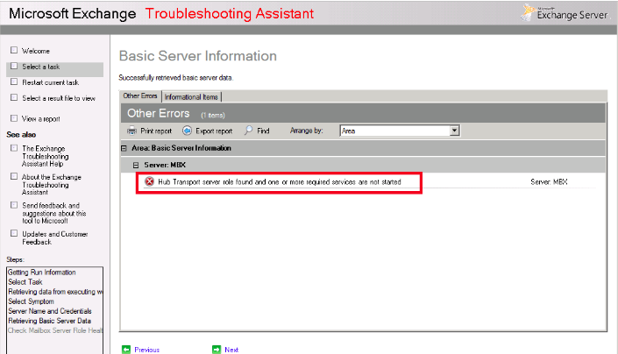The width and height of the screenshot is (618, 354).
Task: Open the View a report link
Action: tap(41, 118)
